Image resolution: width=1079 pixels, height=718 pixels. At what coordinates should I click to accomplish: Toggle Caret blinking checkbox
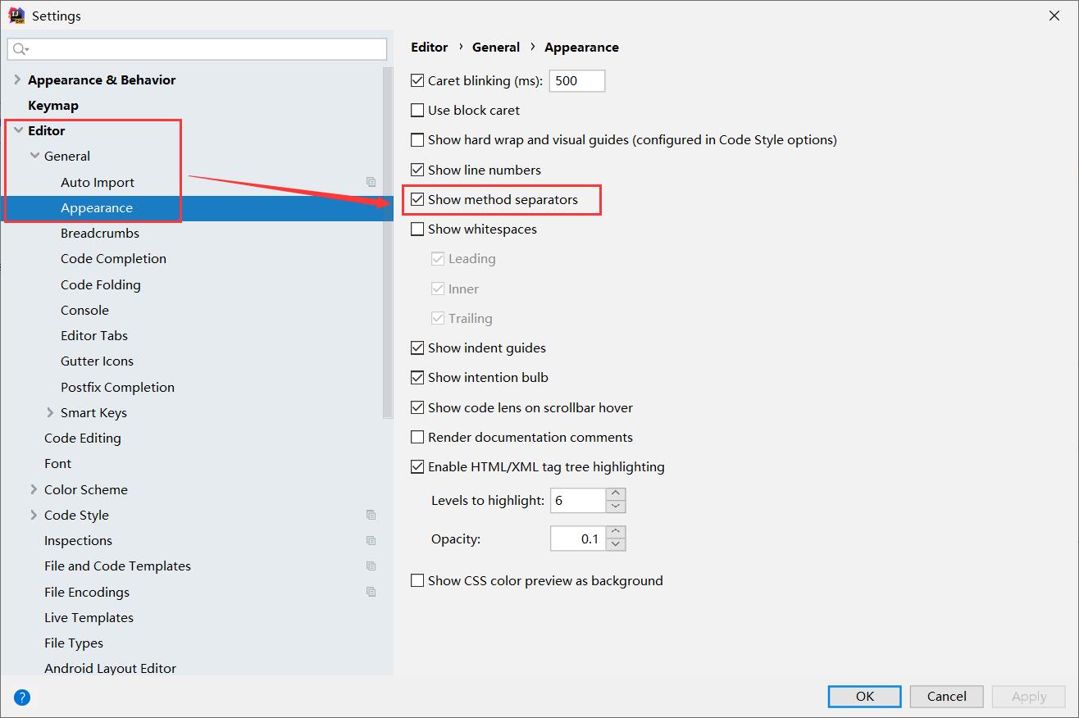[417, 80]
